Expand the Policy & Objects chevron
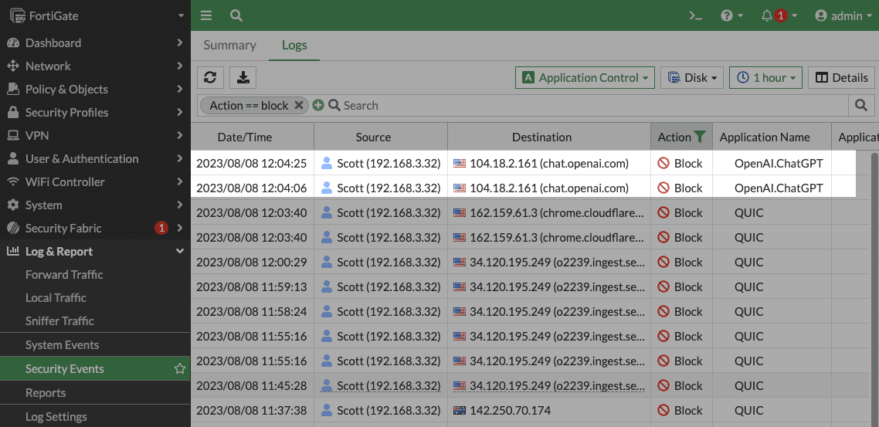 (179, 89)
